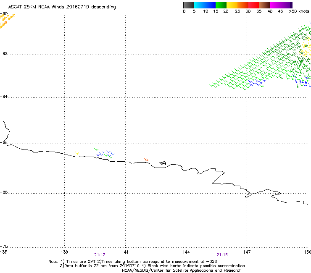
Task: Click the longitude label 144
Action: coord(186,252)
